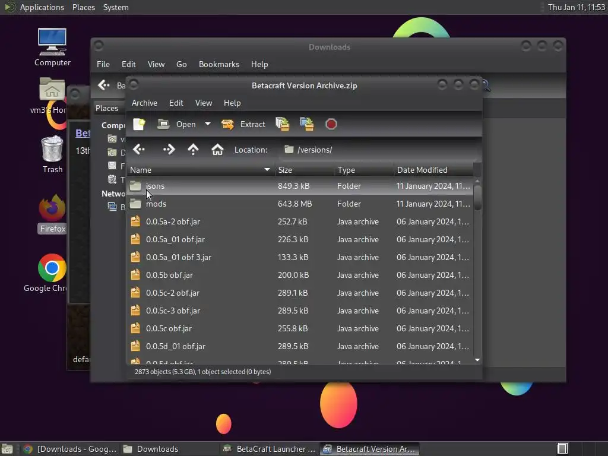The image size is (608, 456).
Task: Select the file 0.0.5c-2 obf.jar
Action: pos(300,293)
